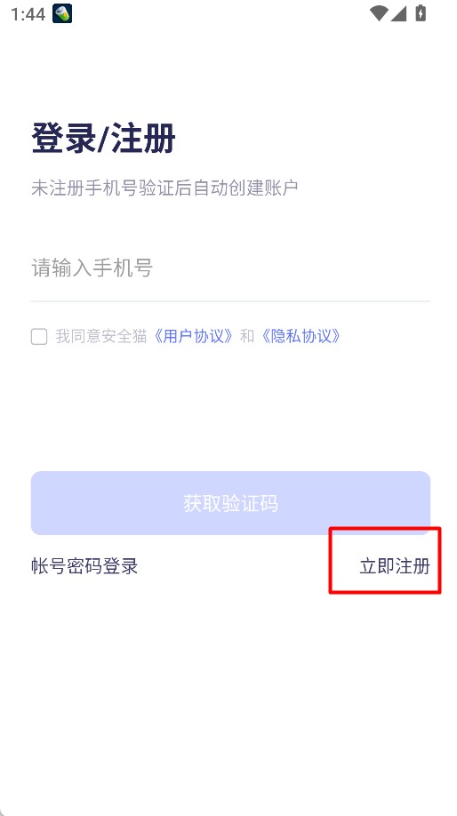The height and width of the screenshot is (816, 457).
Task: Tap the 注册 word in the heading
Action: tap(144, 139)
